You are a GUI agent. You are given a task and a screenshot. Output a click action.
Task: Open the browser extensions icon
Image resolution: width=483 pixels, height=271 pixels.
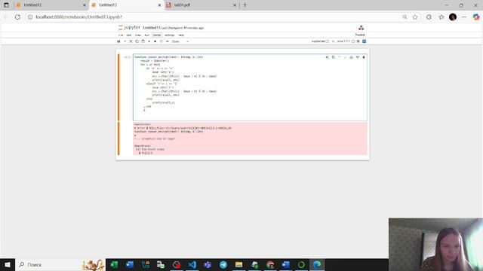click(x=429, y=17)
